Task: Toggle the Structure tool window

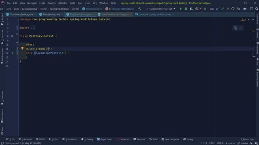Action: 2,37
